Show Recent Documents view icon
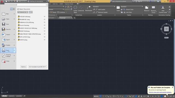This screenshot has height=98, width=175. (x=11, y=9)
